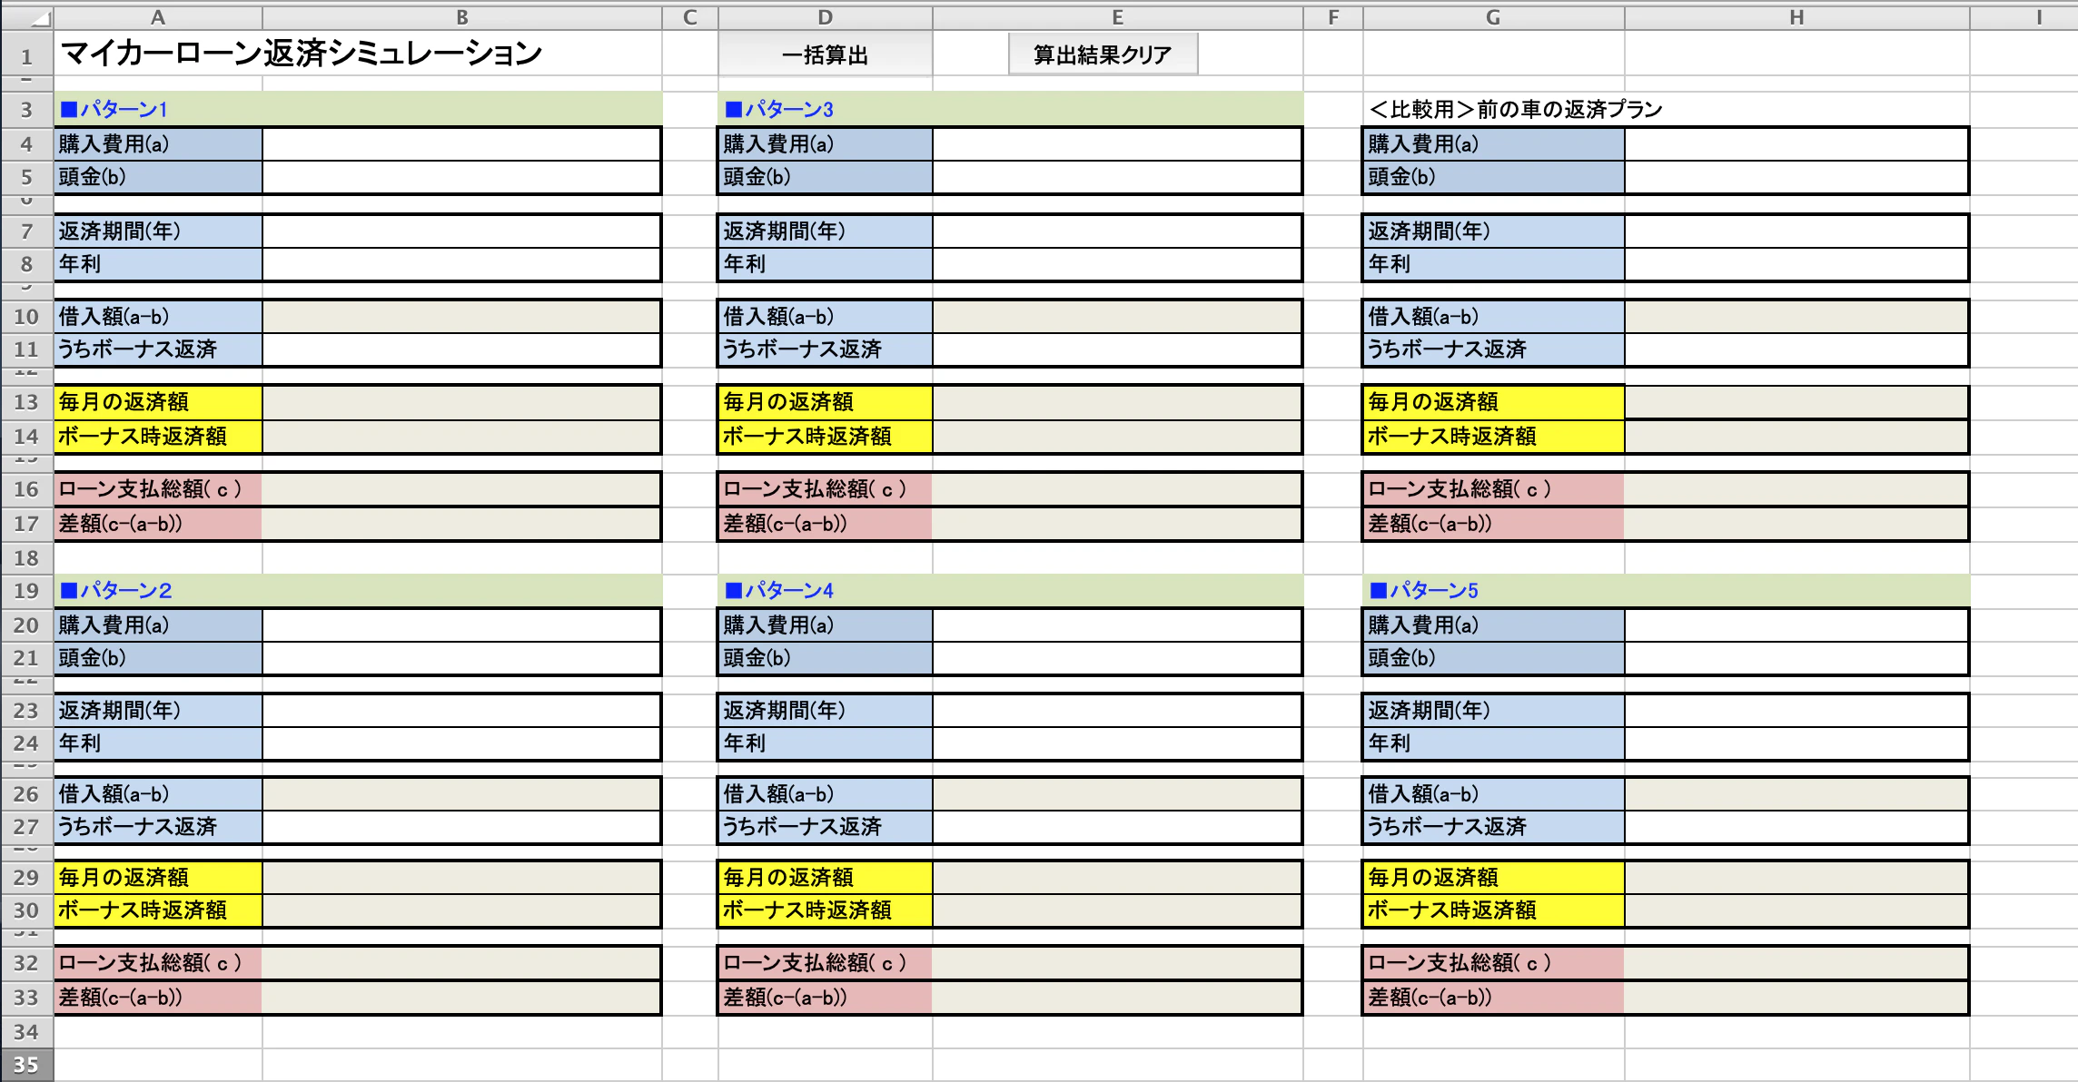This screenshot has width=2078, height=1082.
Task: Select the パターン3 購入費用(a) input cell
Action: [1117, 144]
